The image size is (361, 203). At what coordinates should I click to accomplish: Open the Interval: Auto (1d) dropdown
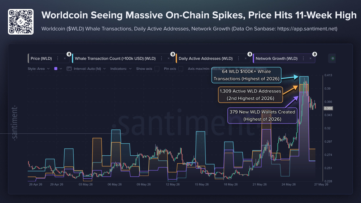pos(90,69)
